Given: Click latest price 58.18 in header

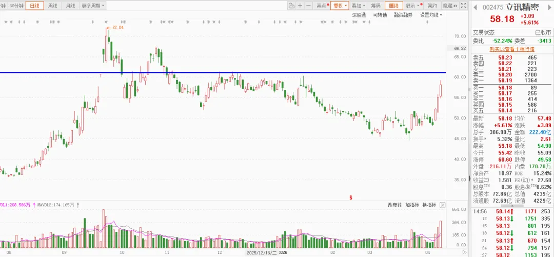Looking at the screenshot, I should coord(502,19).
